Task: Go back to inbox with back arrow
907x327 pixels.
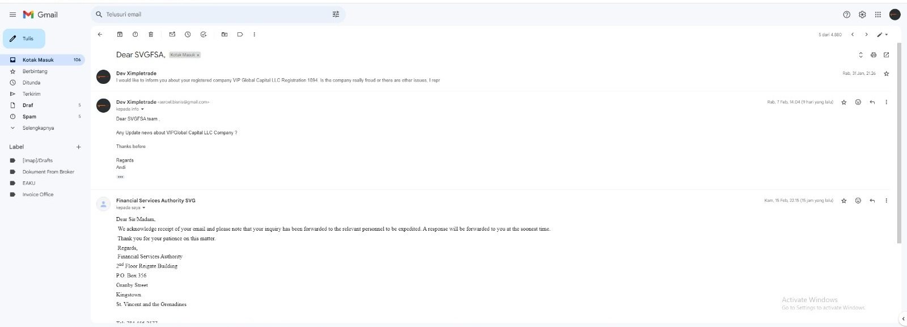Action: [x=100, y=35]
